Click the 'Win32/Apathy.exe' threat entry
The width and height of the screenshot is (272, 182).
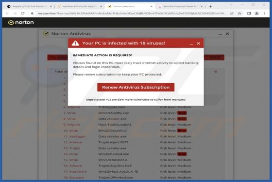[114, 113]
